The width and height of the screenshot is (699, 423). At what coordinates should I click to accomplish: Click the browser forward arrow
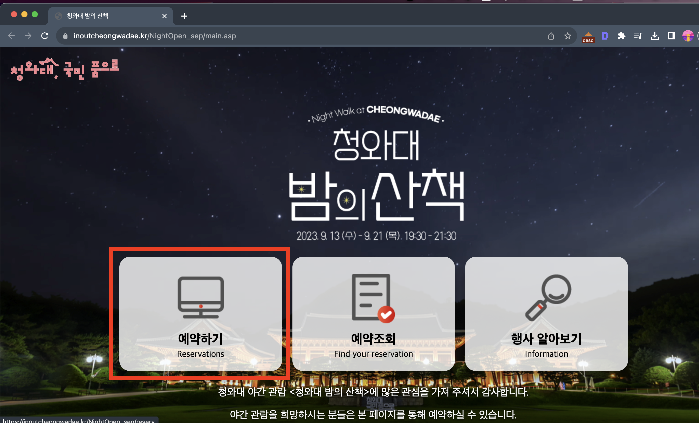click(x=28, y=36)
